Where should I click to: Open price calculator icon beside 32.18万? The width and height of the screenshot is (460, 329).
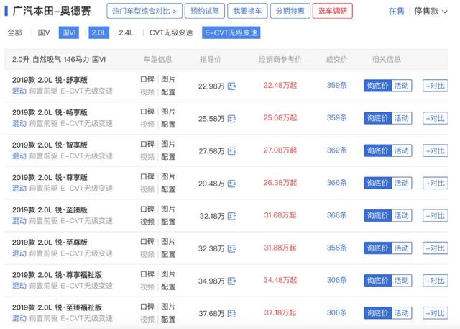(231, 216)
